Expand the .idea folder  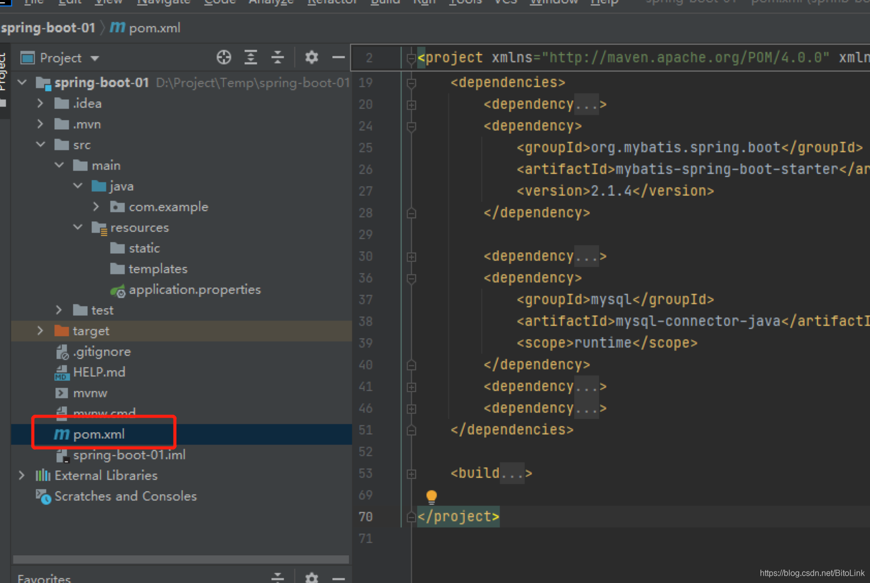coord(41,103)
